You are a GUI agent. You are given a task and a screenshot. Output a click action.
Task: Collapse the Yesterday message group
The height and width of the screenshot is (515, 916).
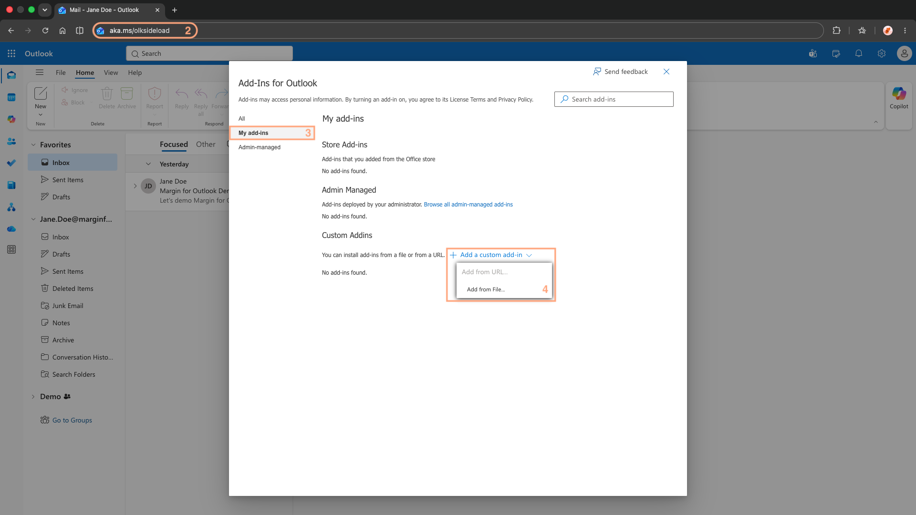coord(148,164)
